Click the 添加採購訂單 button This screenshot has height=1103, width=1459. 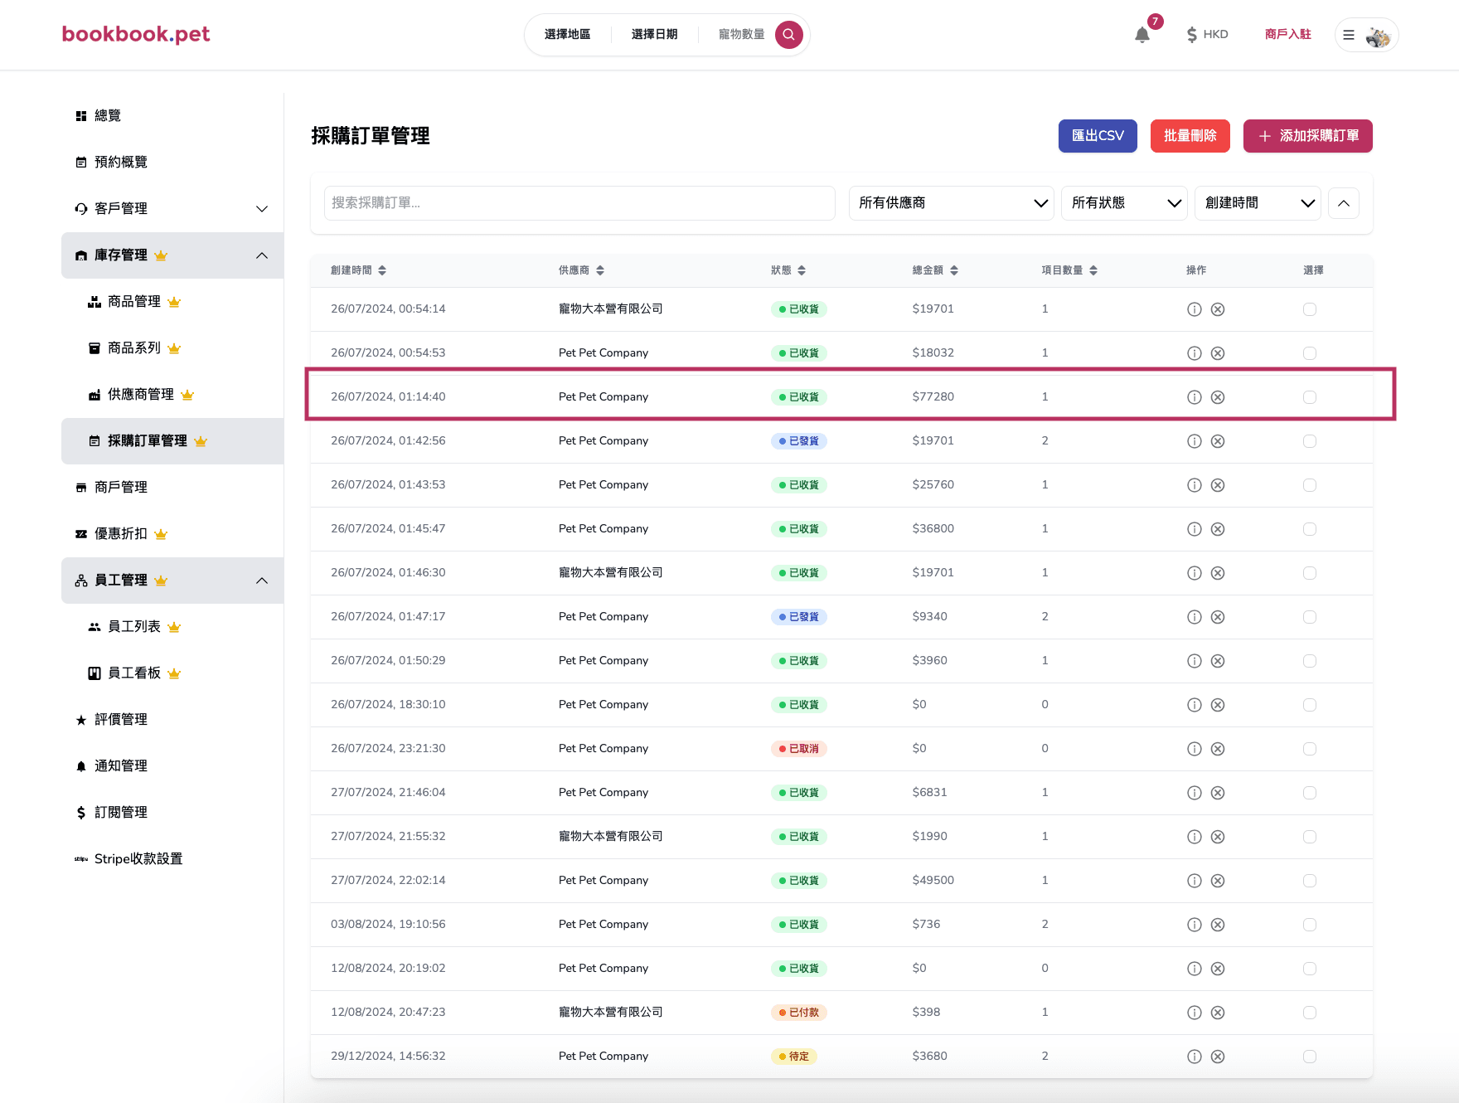(x=1308, y=136)
